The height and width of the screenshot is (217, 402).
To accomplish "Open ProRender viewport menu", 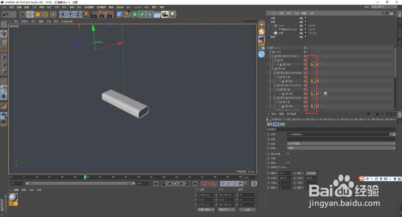I will point(67,22).
